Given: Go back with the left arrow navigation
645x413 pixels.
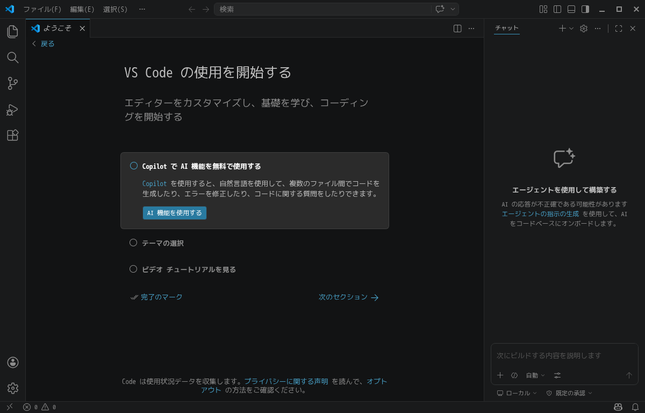Looking at the screenshot, I should 192,9.
